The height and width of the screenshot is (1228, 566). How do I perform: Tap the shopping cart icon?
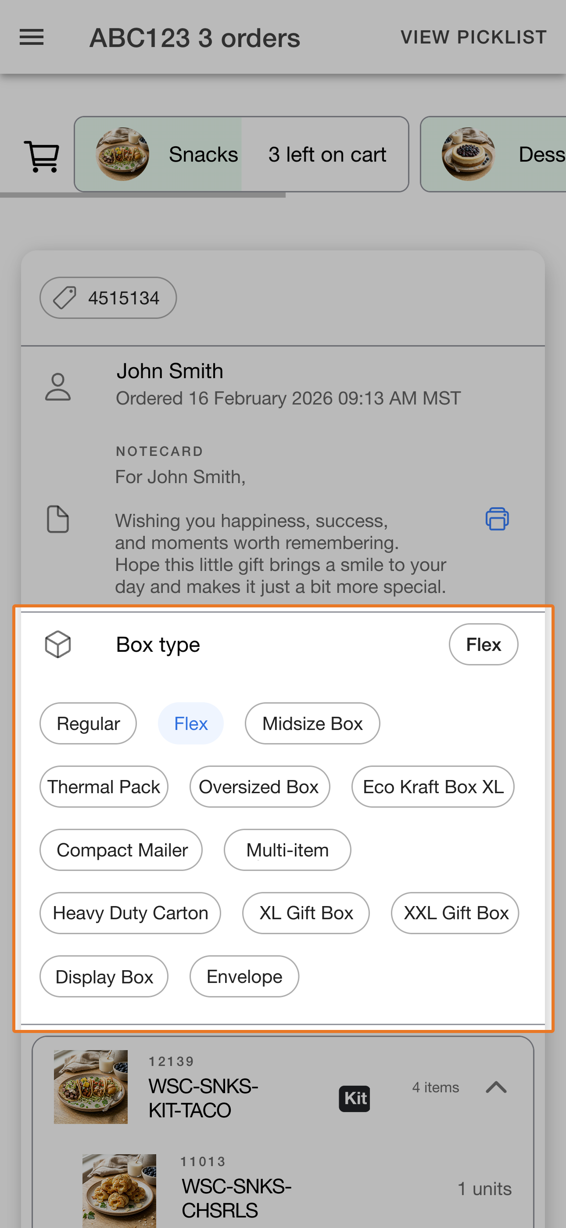pyautogui.click(x=42, y=156)
